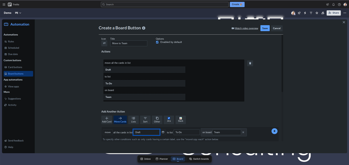Select the Move Cards action type
The image size is (349, 165).
pos(120,119)
